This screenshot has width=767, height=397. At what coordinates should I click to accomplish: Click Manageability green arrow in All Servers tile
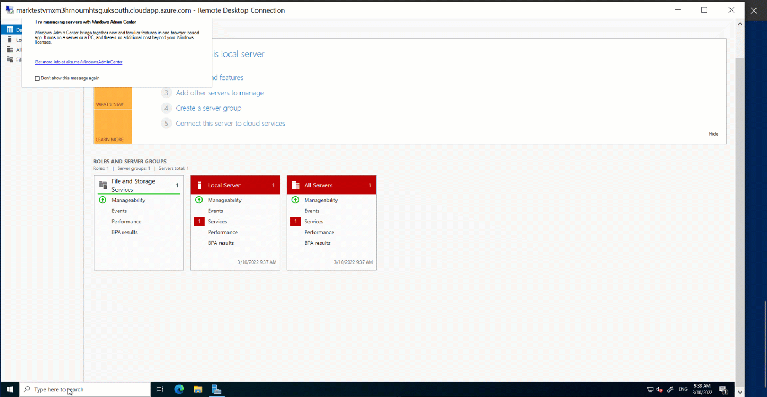tap(295, 200)
